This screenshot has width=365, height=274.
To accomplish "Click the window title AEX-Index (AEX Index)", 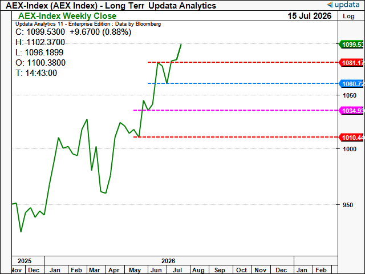I will coord(51,6).
